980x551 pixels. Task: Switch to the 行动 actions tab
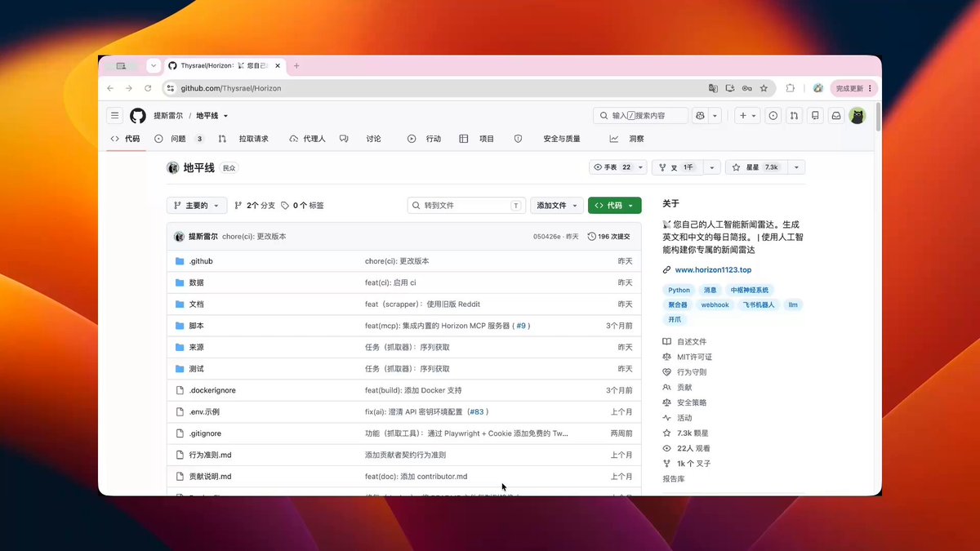click(x=425, y=139)
